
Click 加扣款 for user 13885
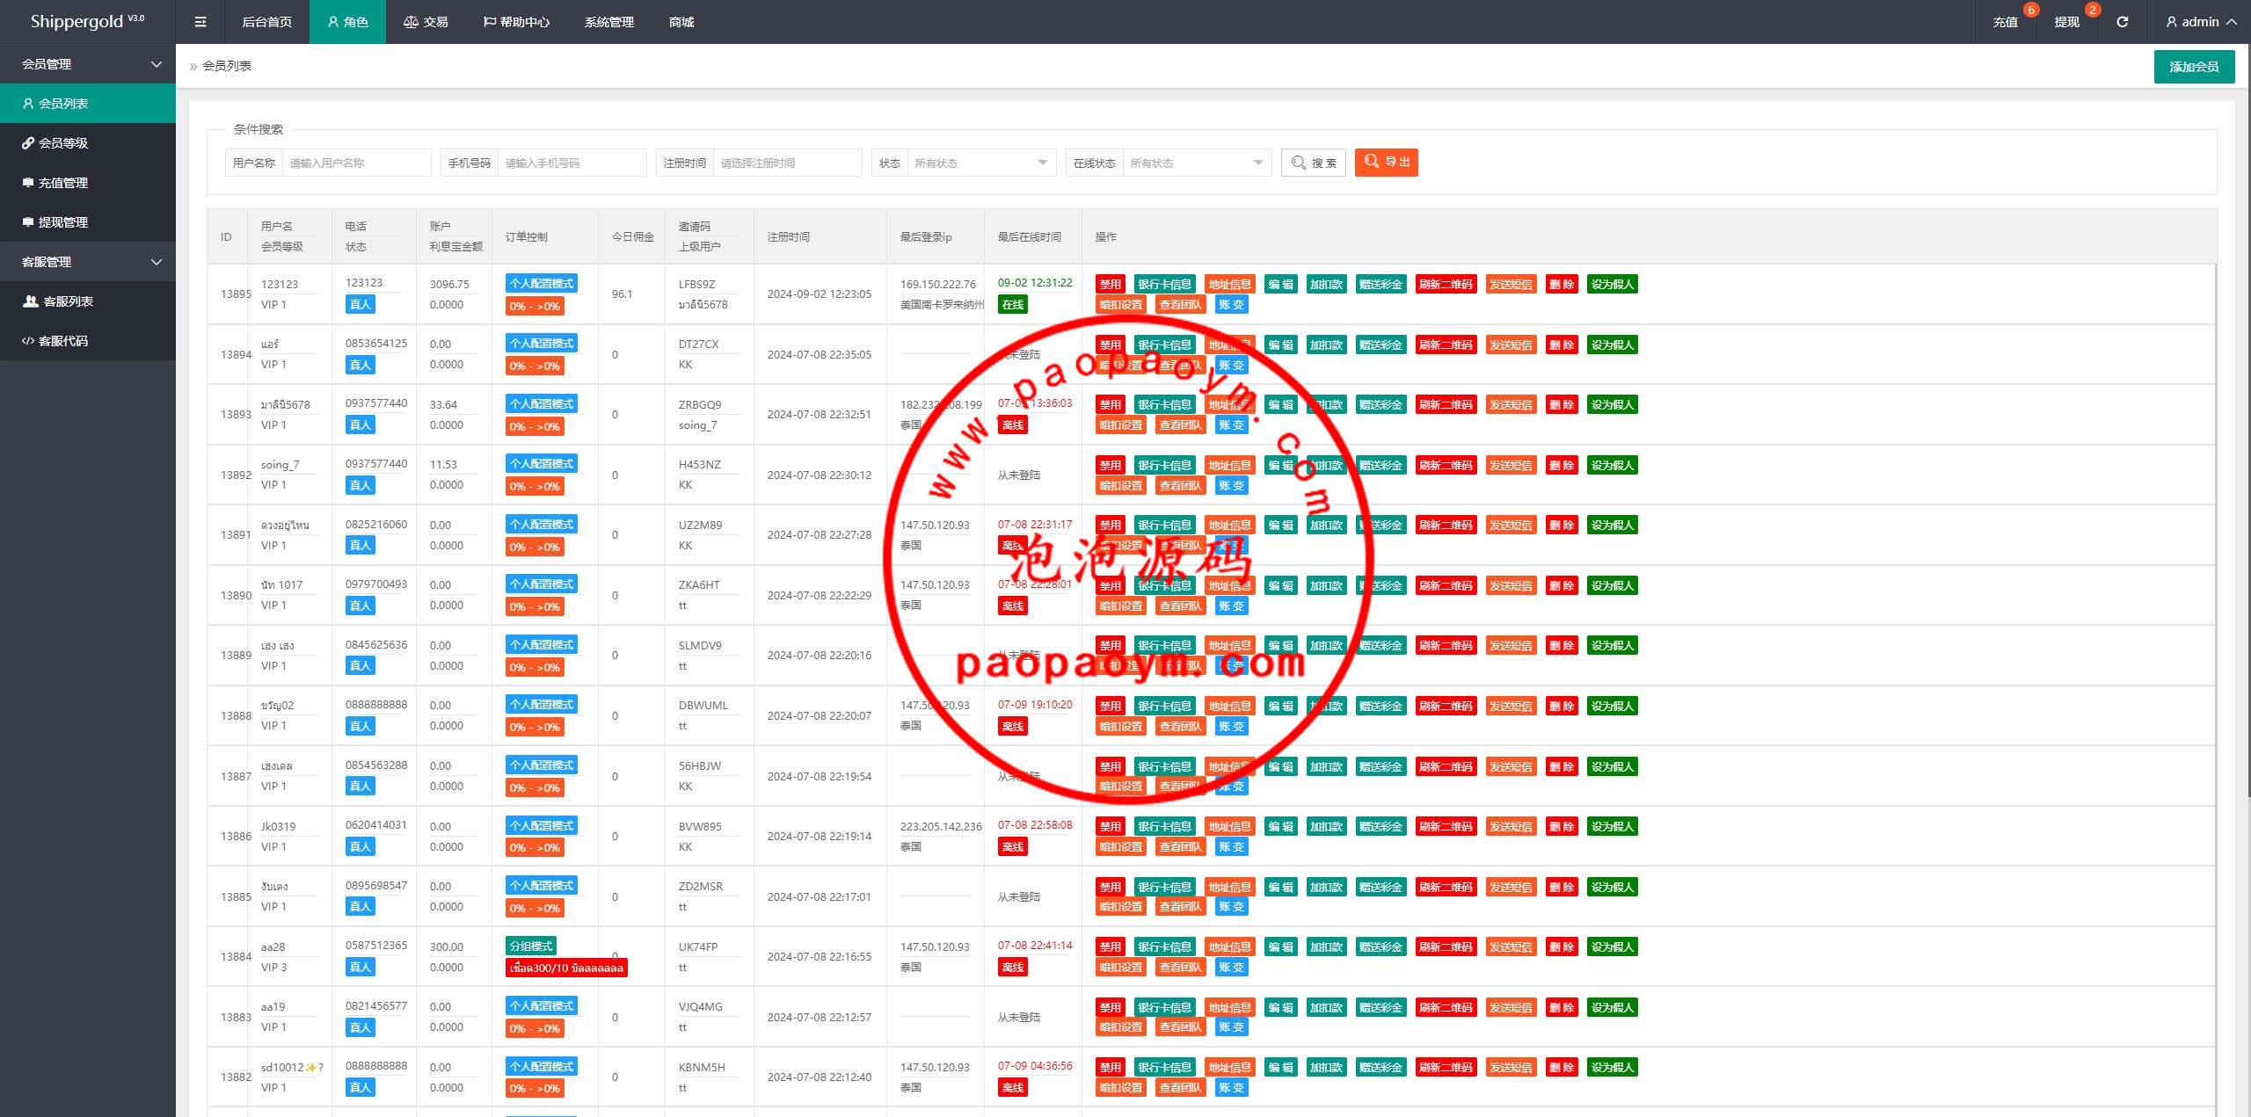pos(1326,887)
